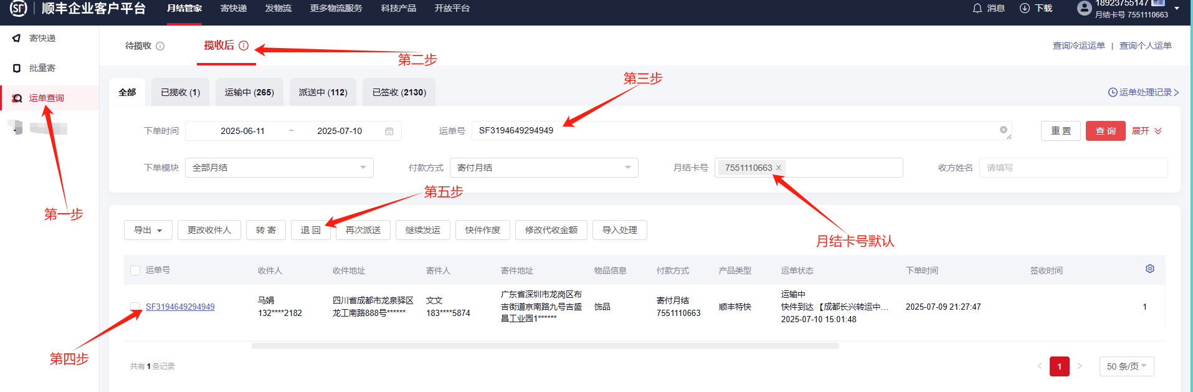This screenshot has height=392, width=1193.
Task: Check the box for waybill SF3194649294949
Action: point(135,307)
